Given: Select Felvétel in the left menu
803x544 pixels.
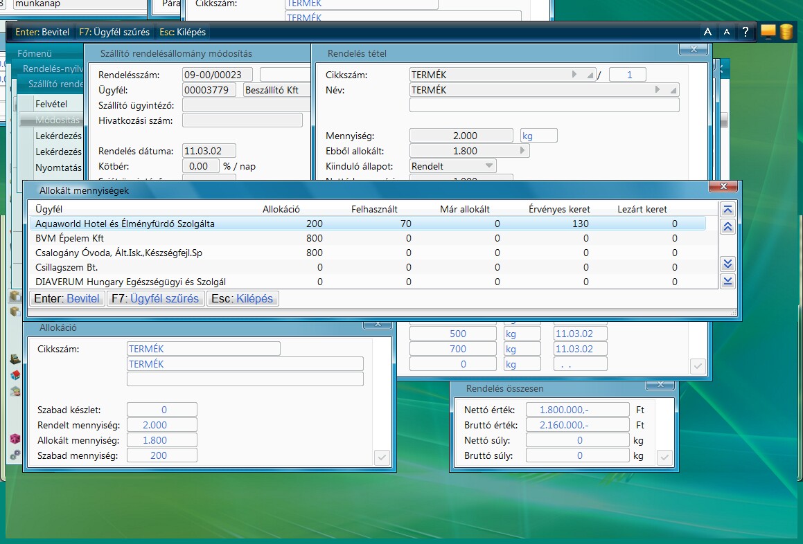Looking at the screenshot, I should coord(51,104).
